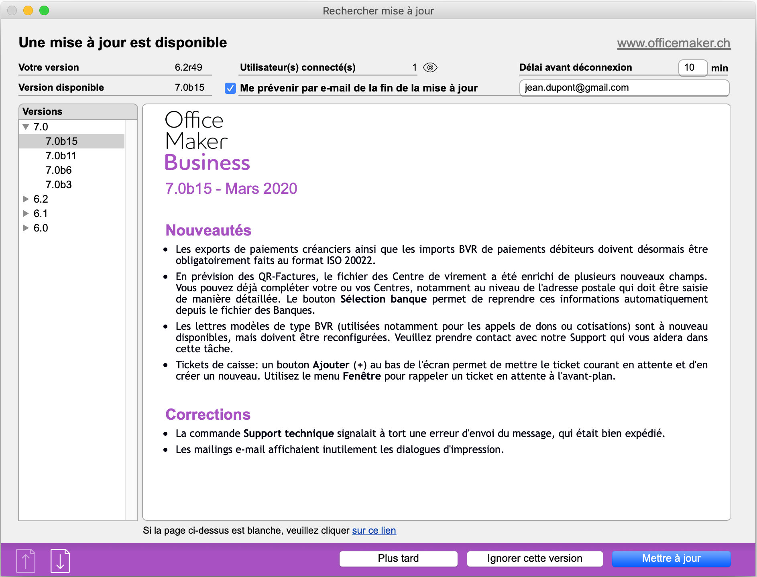
Task: Click the 'Délai avant déconnexion' label
Action: [x=576, y=67]
